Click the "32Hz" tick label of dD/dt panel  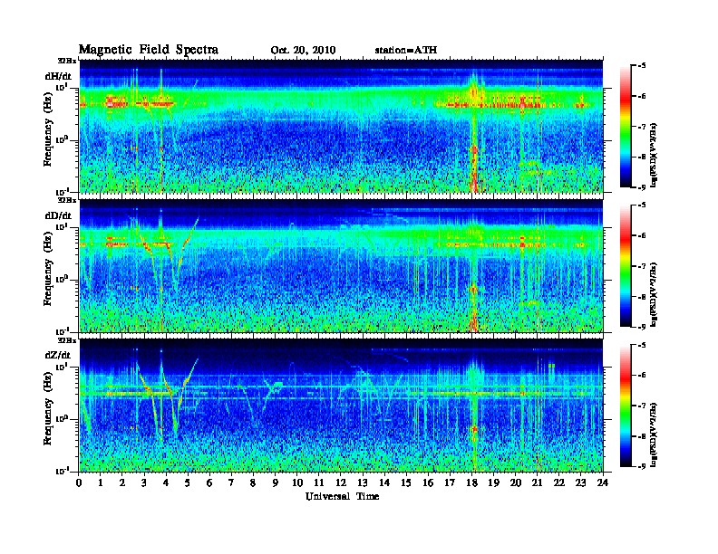pos(66,200)
